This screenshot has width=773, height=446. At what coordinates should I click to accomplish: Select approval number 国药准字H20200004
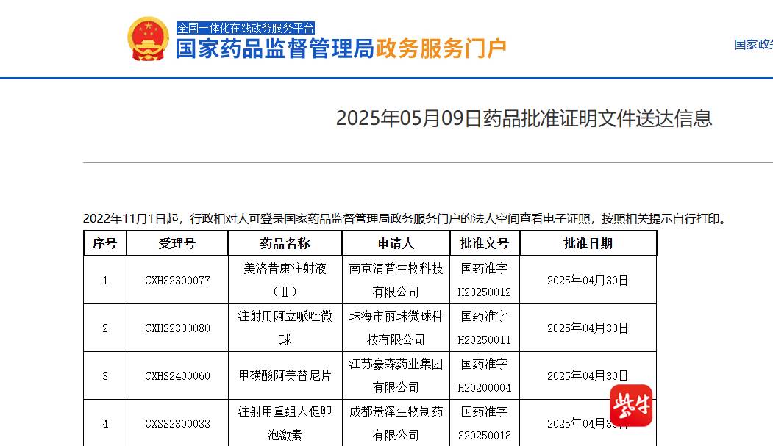pos(484,375)
